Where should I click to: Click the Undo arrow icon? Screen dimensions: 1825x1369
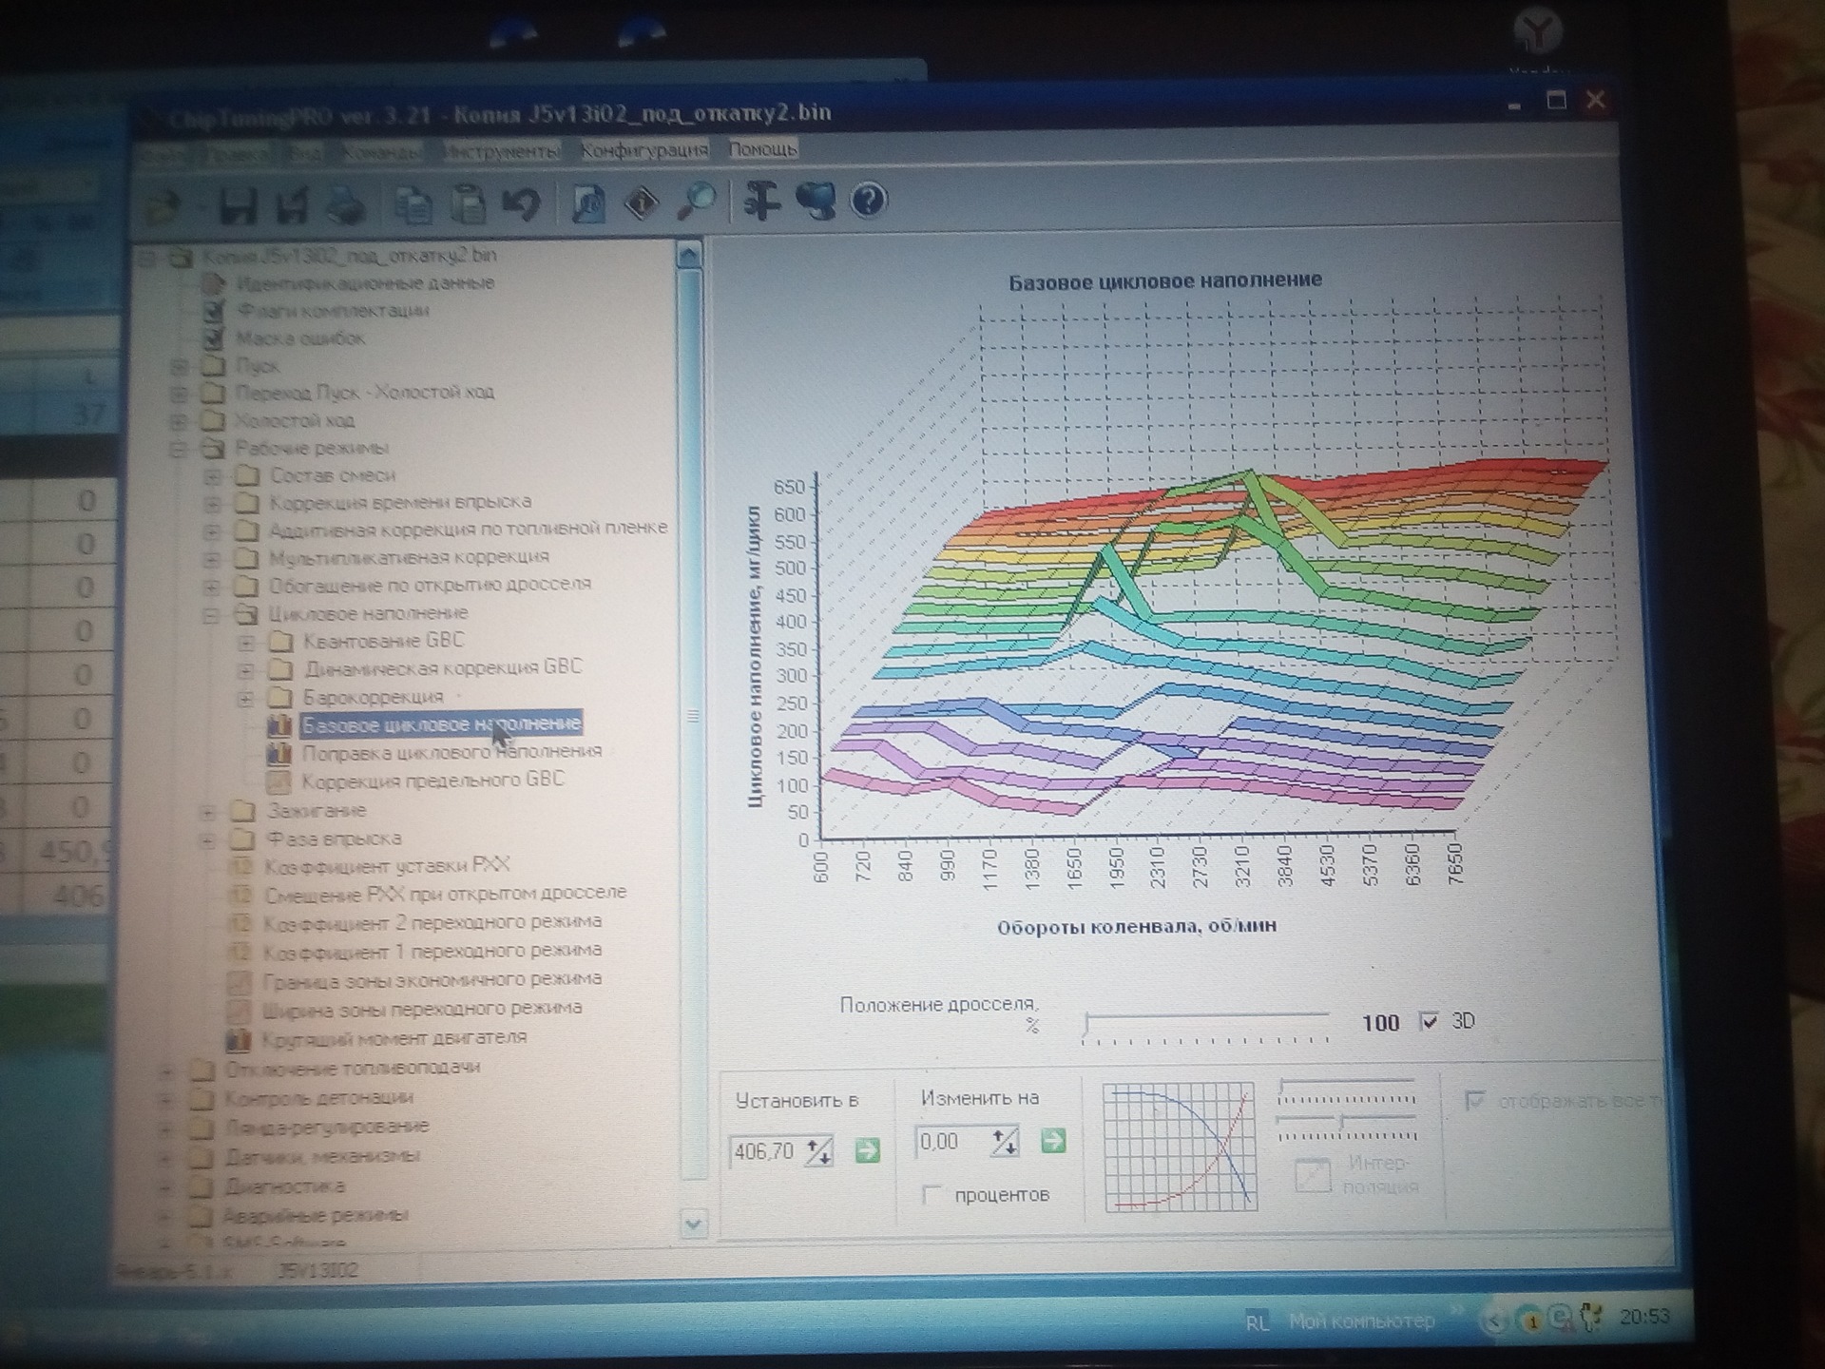tap(522, 204)
